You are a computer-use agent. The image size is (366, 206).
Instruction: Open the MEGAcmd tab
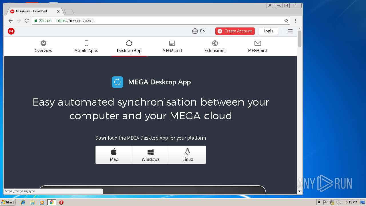tap(172, 47)
